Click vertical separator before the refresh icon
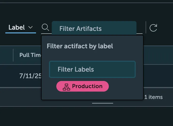The width and height of the screenshot is (173, 126). click(x=146, y=27)
